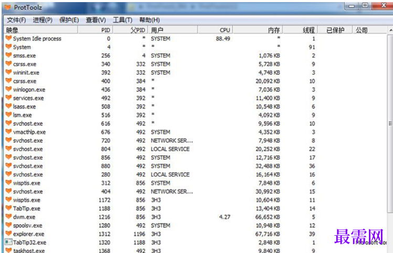Open the 查看(V) menu

95,20
